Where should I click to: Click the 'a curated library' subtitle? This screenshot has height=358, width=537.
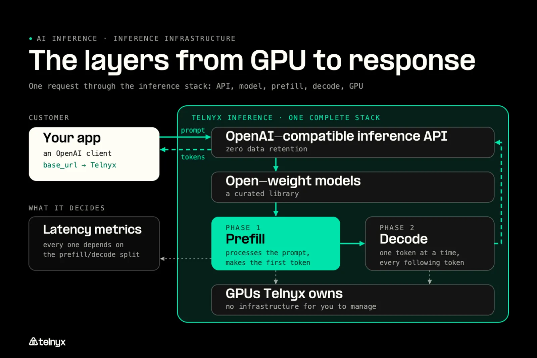click(x=262, y=194)
